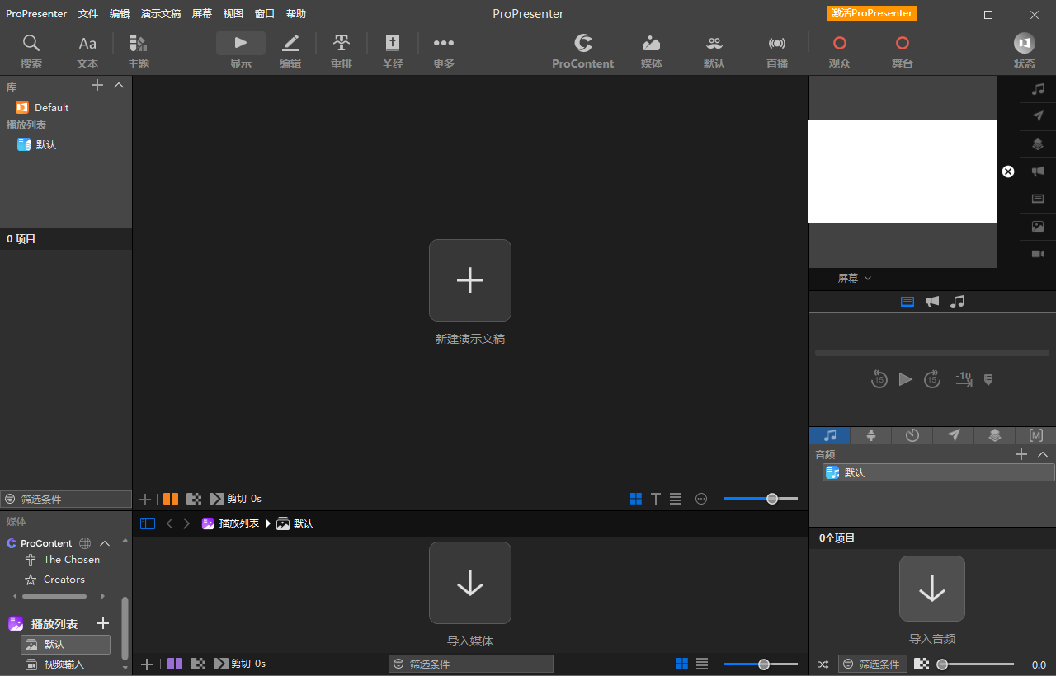Image resolution: width=1056 pixels, height=676 pixels.
Task: Open the 状态 status indicator
Action: click(1025, 51)
